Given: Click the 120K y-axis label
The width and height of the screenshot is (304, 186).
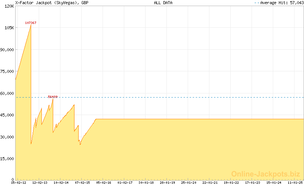Looking at the screenshot, I should (x=8, y=6).
